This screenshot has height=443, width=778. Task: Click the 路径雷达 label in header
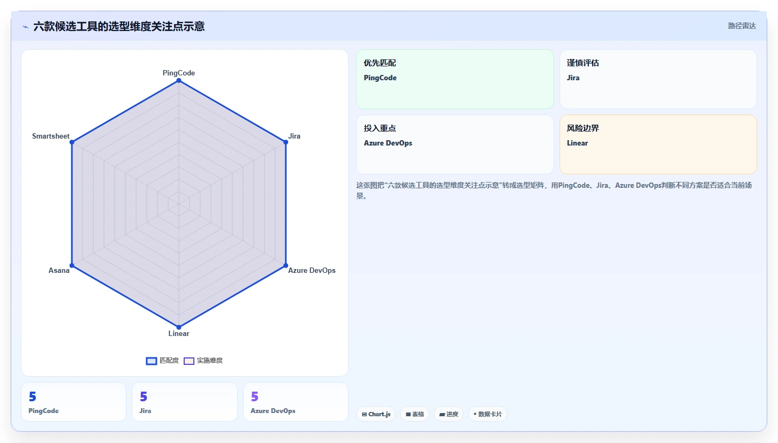742,26
